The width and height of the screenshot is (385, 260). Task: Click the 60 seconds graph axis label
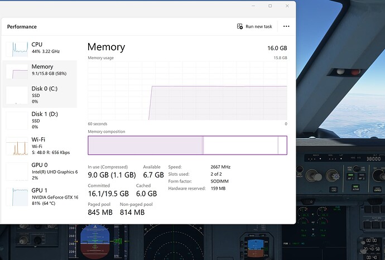click(x=98, y=124)
